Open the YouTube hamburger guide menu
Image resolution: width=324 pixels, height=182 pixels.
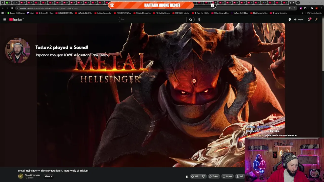(x=4, y=19)
